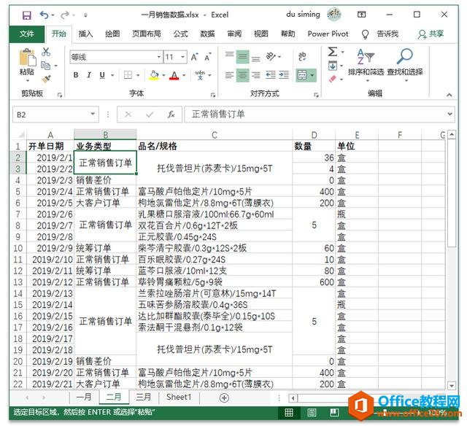Click the text orientation icon

[x=271, y=56]
